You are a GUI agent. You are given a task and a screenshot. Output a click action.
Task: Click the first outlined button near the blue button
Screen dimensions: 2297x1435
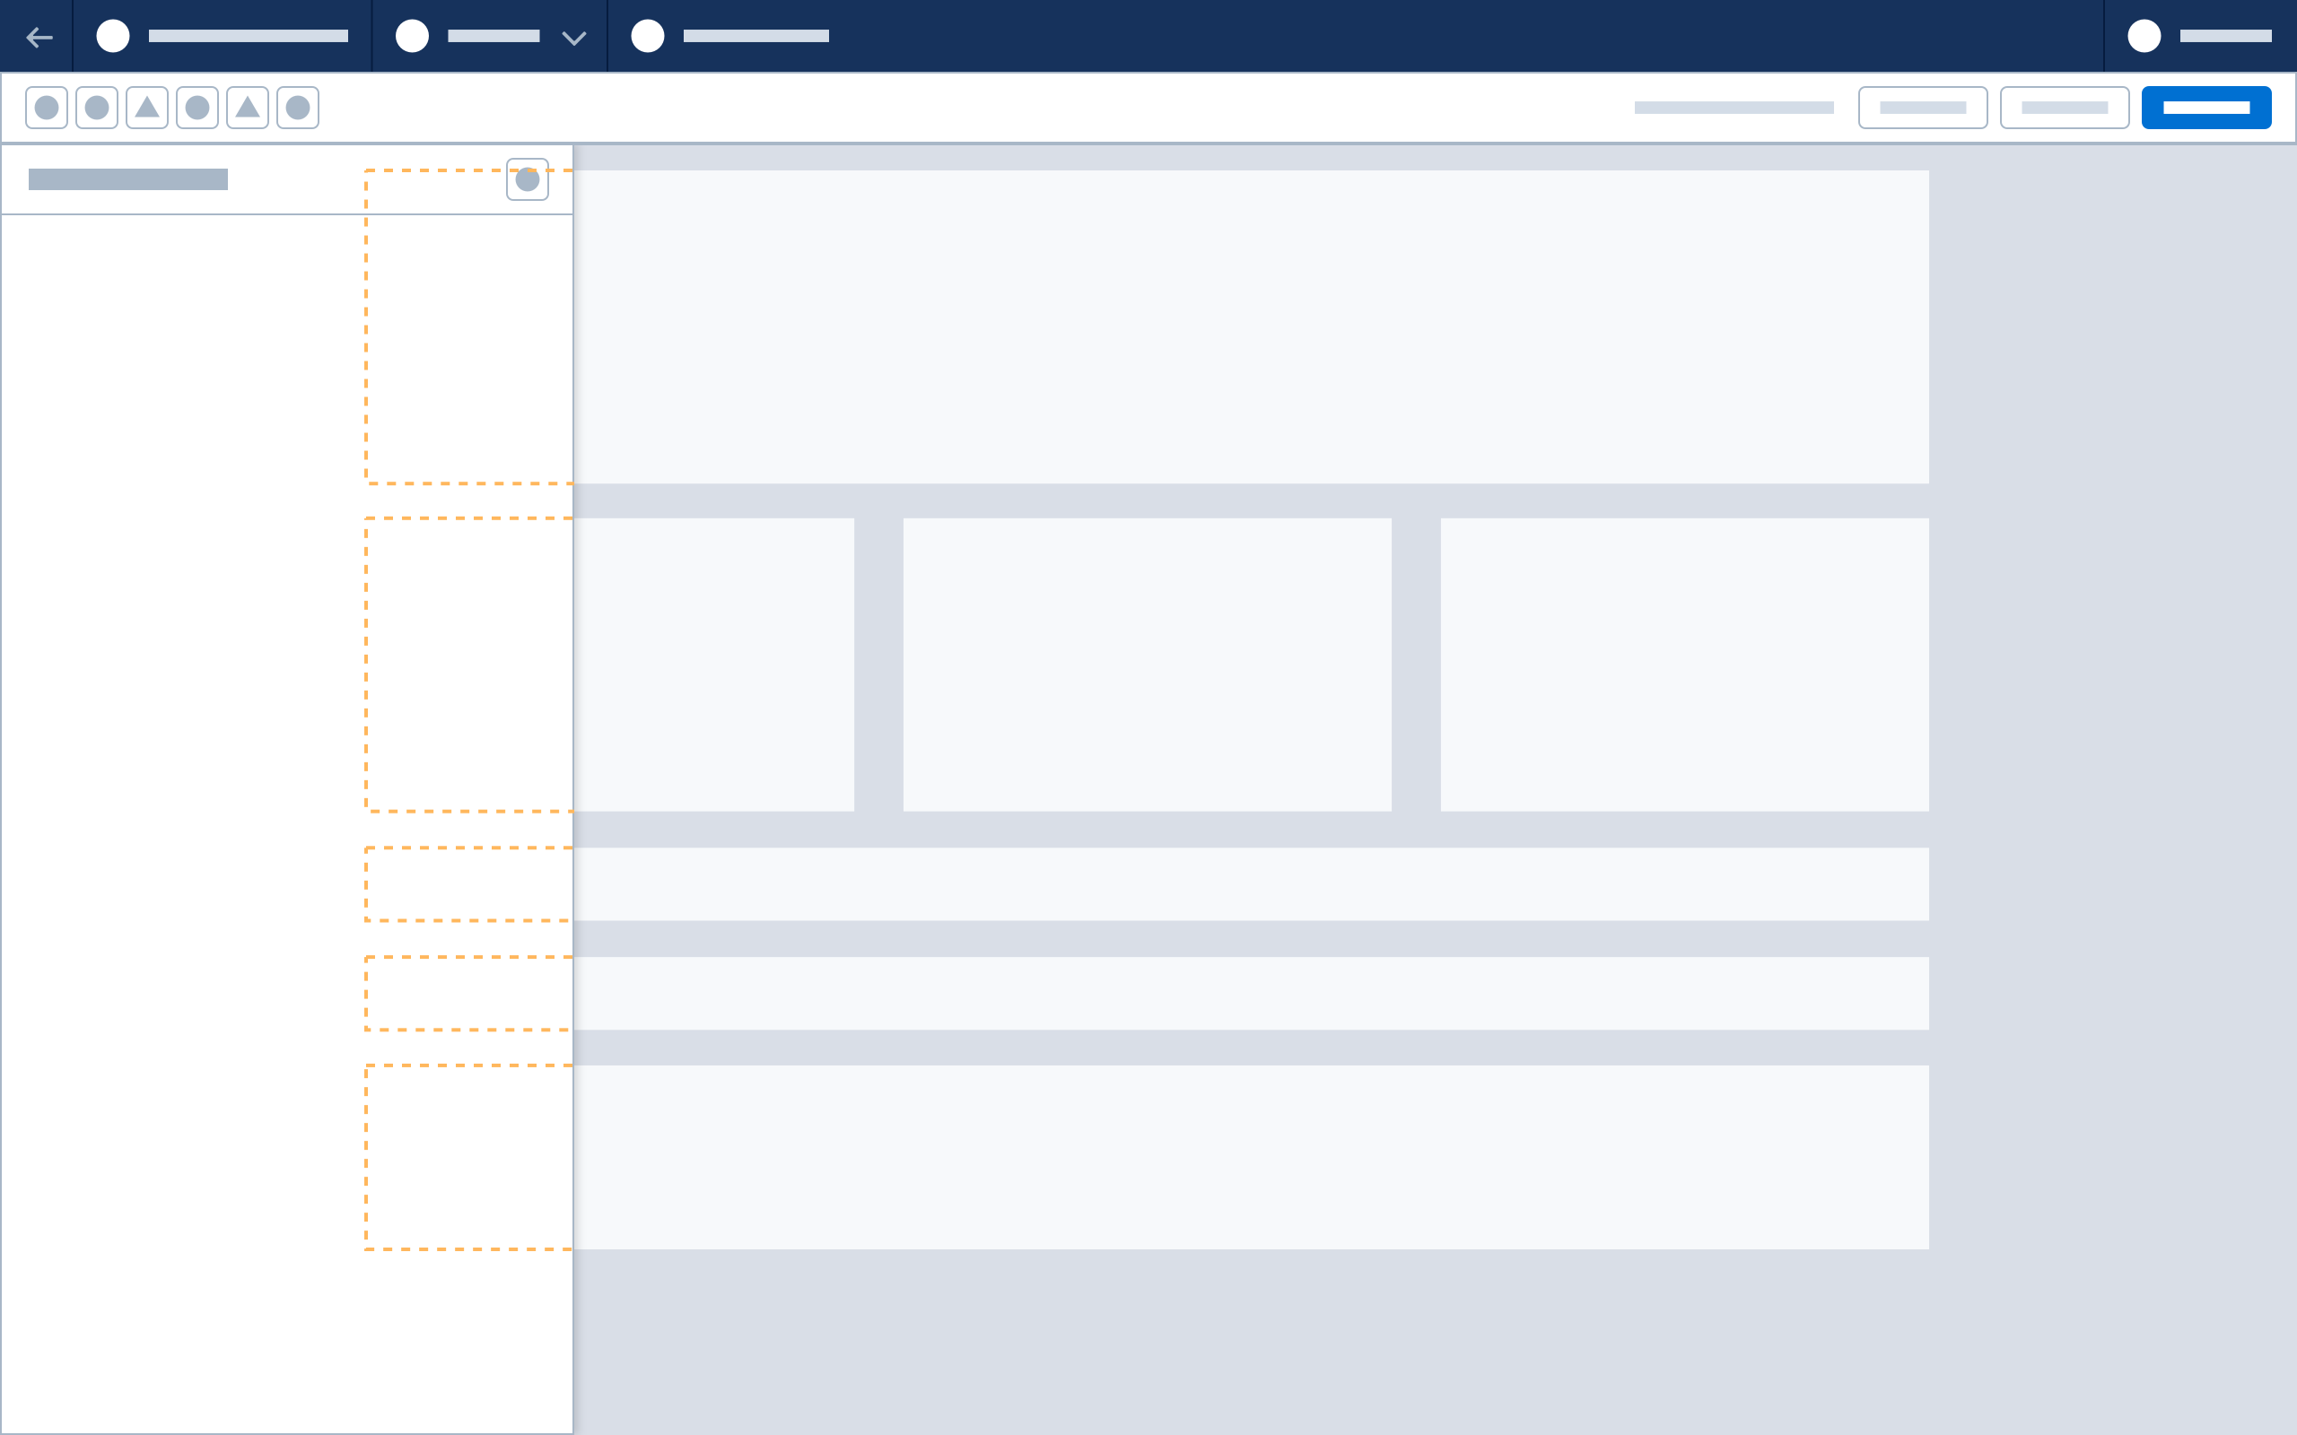[x=1924, y=108]
